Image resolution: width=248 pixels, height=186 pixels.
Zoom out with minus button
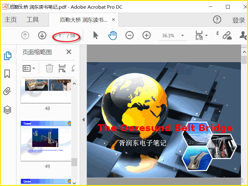(x=130, y=35)
